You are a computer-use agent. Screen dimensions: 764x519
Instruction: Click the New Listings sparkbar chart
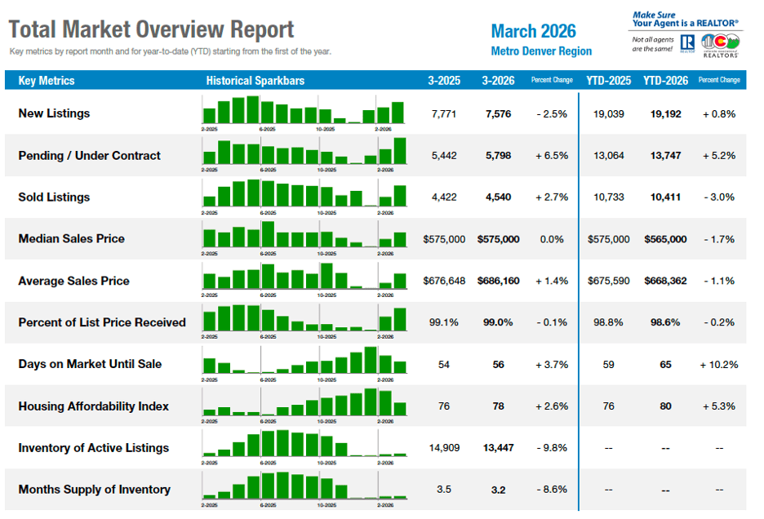[304, 110]
